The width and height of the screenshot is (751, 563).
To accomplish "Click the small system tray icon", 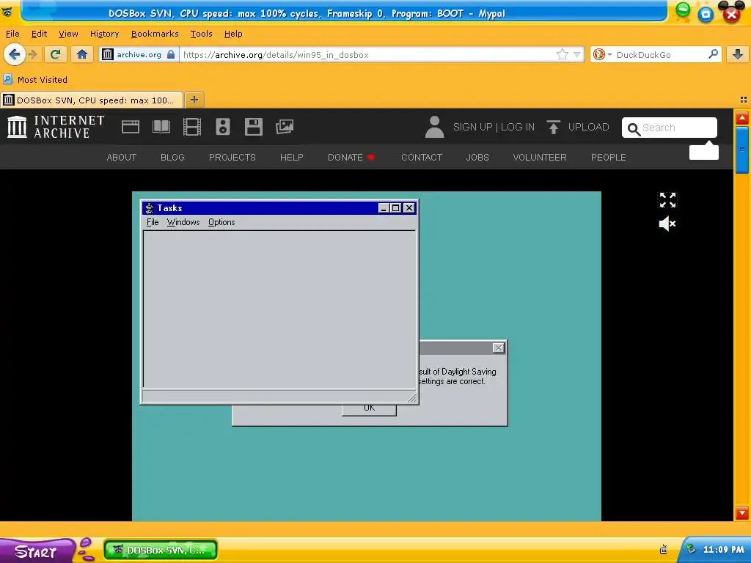I will 663,550.
